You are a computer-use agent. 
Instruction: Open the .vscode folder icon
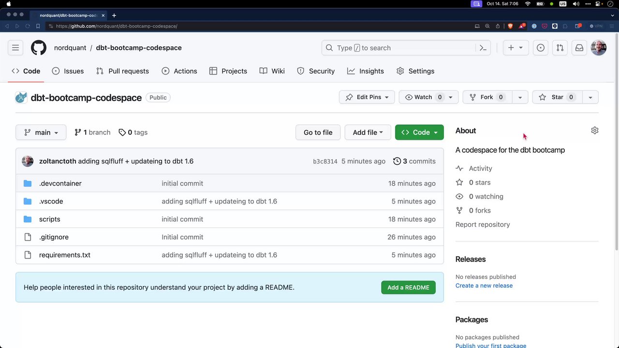click(28, 202)
